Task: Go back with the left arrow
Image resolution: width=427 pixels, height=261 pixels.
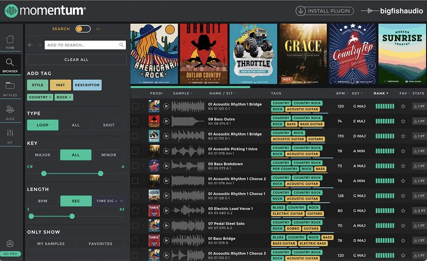Action: point(30,45)
